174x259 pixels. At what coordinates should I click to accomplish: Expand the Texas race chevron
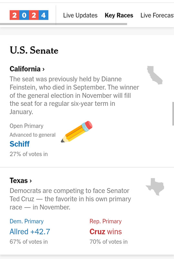[30, 181]
